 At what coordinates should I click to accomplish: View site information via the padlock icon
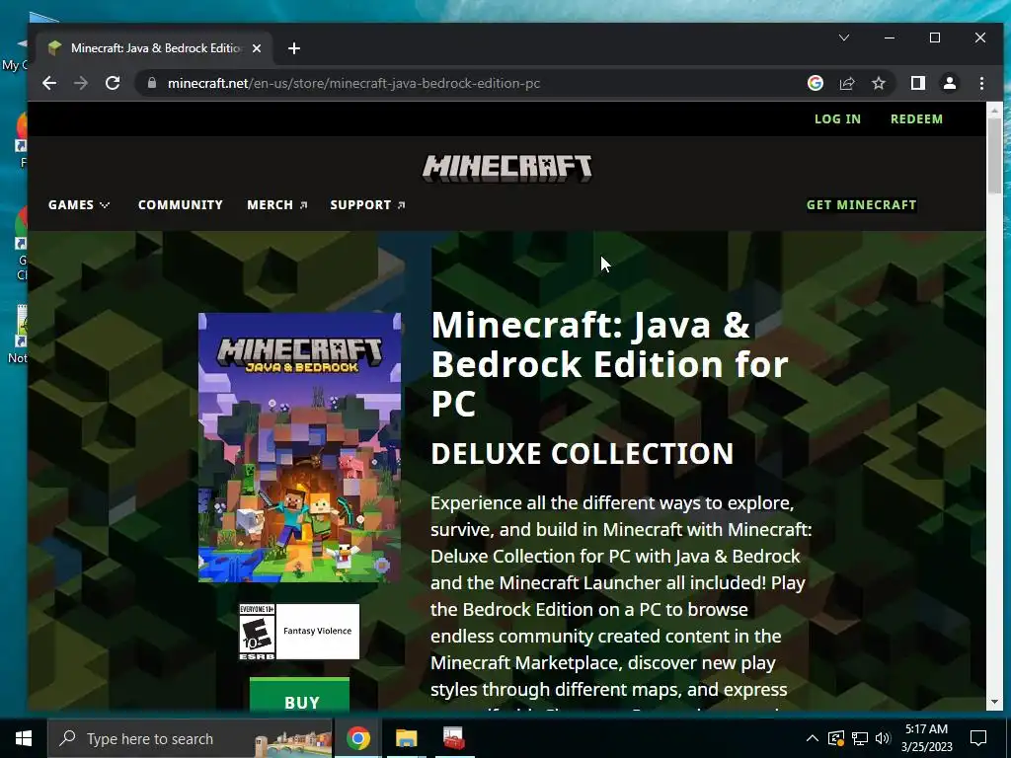(152, 83)
